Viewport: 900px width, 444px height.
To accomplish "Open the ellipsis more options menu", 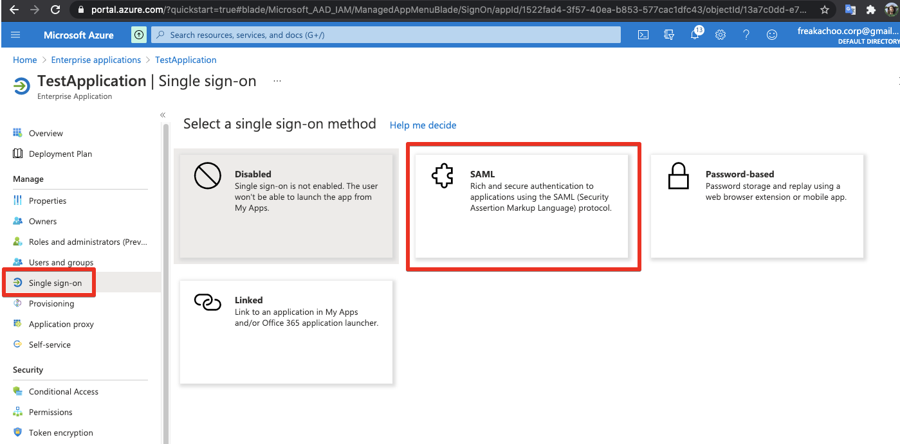I will pos(277,81).
